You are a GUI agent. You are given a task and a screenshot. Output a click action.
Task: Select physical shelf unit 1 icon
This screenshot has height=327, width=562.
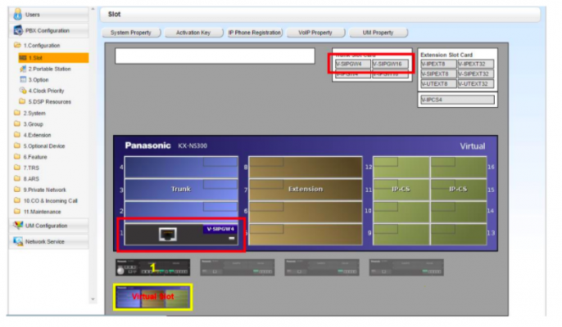pos(152,267)
